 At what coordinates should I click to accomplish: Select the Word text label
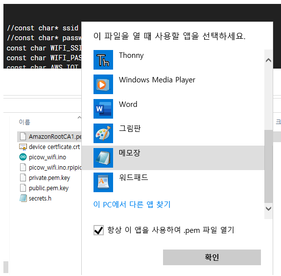click(x=128, y=104)
